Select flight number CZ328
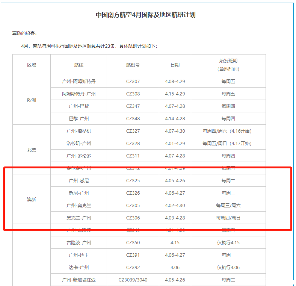The height and width of the screenshot is (286, 296). [133, 144]
